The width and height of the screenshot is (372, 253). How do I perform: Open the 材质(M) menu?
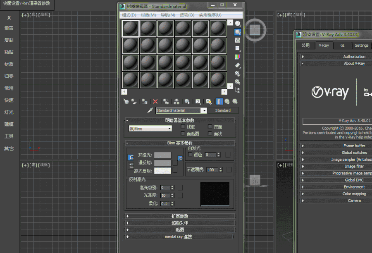(148, 15)
